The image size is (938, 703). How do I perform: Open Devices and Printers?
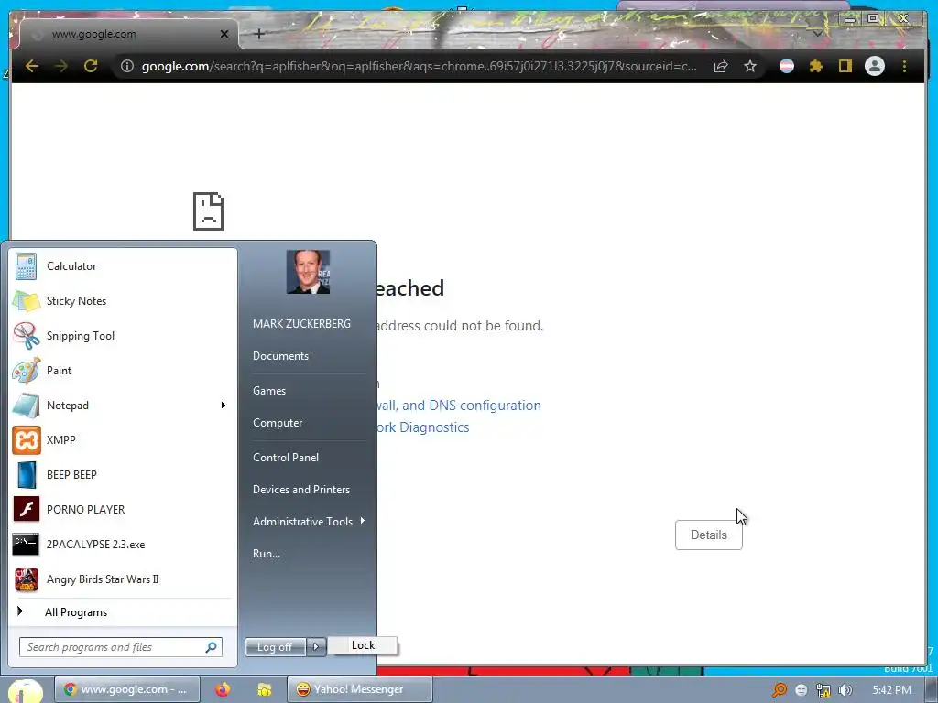point(300,490)
